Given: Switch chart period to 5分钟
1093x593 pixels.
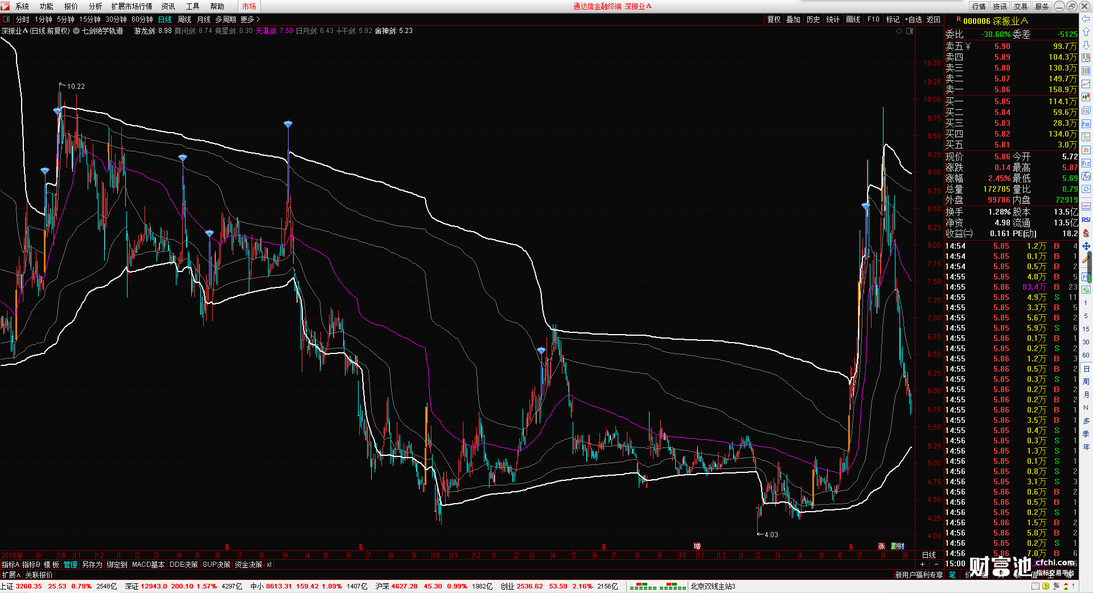Looking at the screenshot, I should click(x=65, y=19).
